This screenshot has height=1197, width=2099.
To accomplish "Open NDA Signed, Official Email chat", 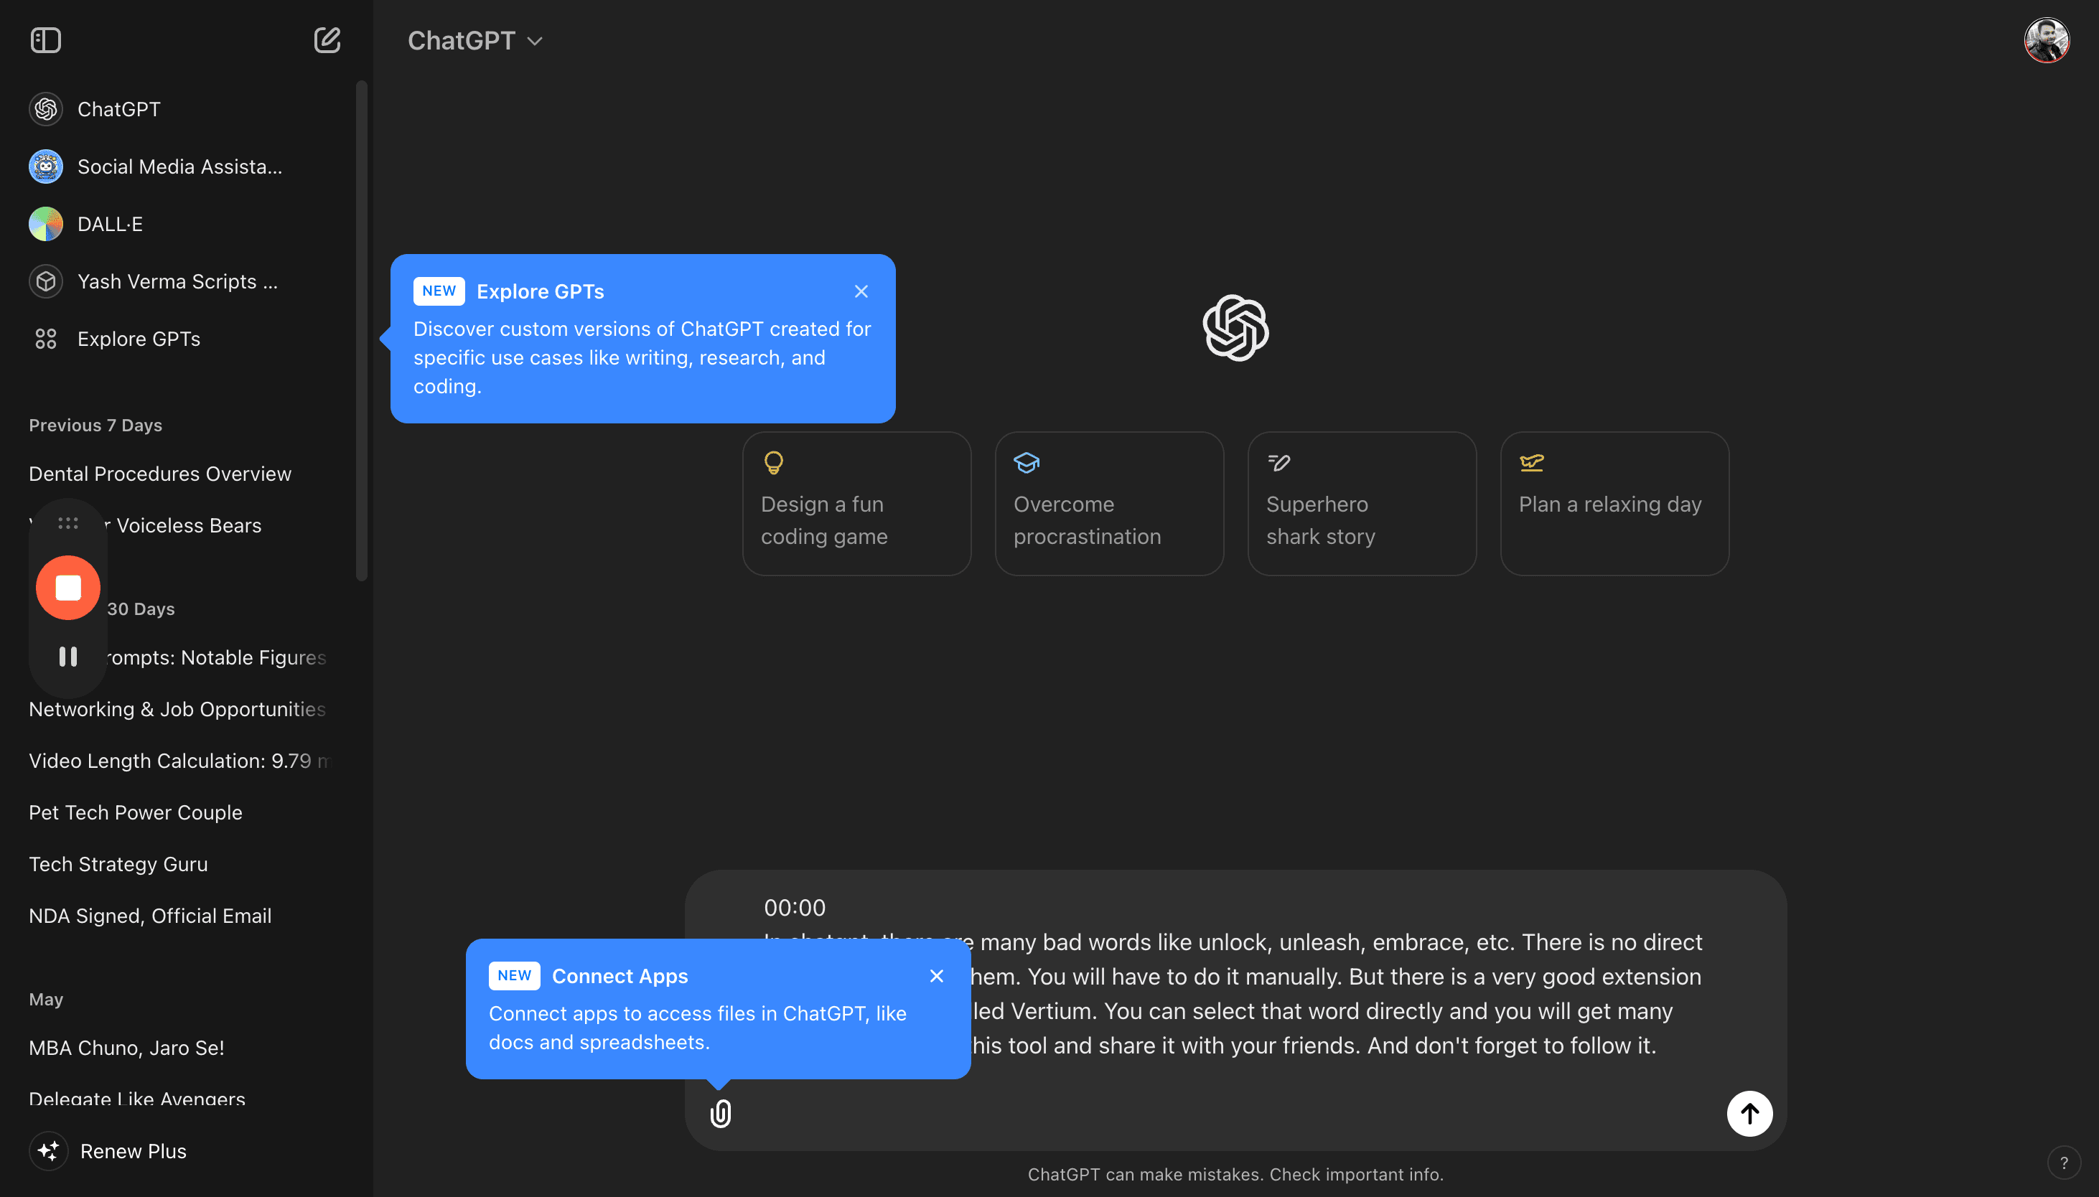I will click(151, 916).
